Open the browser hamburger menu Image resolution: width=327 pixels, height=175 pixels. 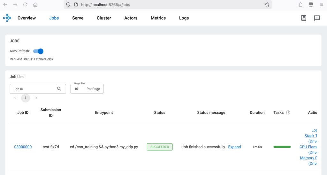pos(321,5)
